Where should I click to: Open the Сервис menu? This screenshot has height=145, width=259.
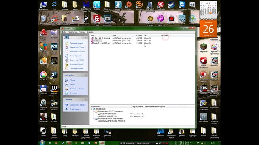tap(82, 32)
